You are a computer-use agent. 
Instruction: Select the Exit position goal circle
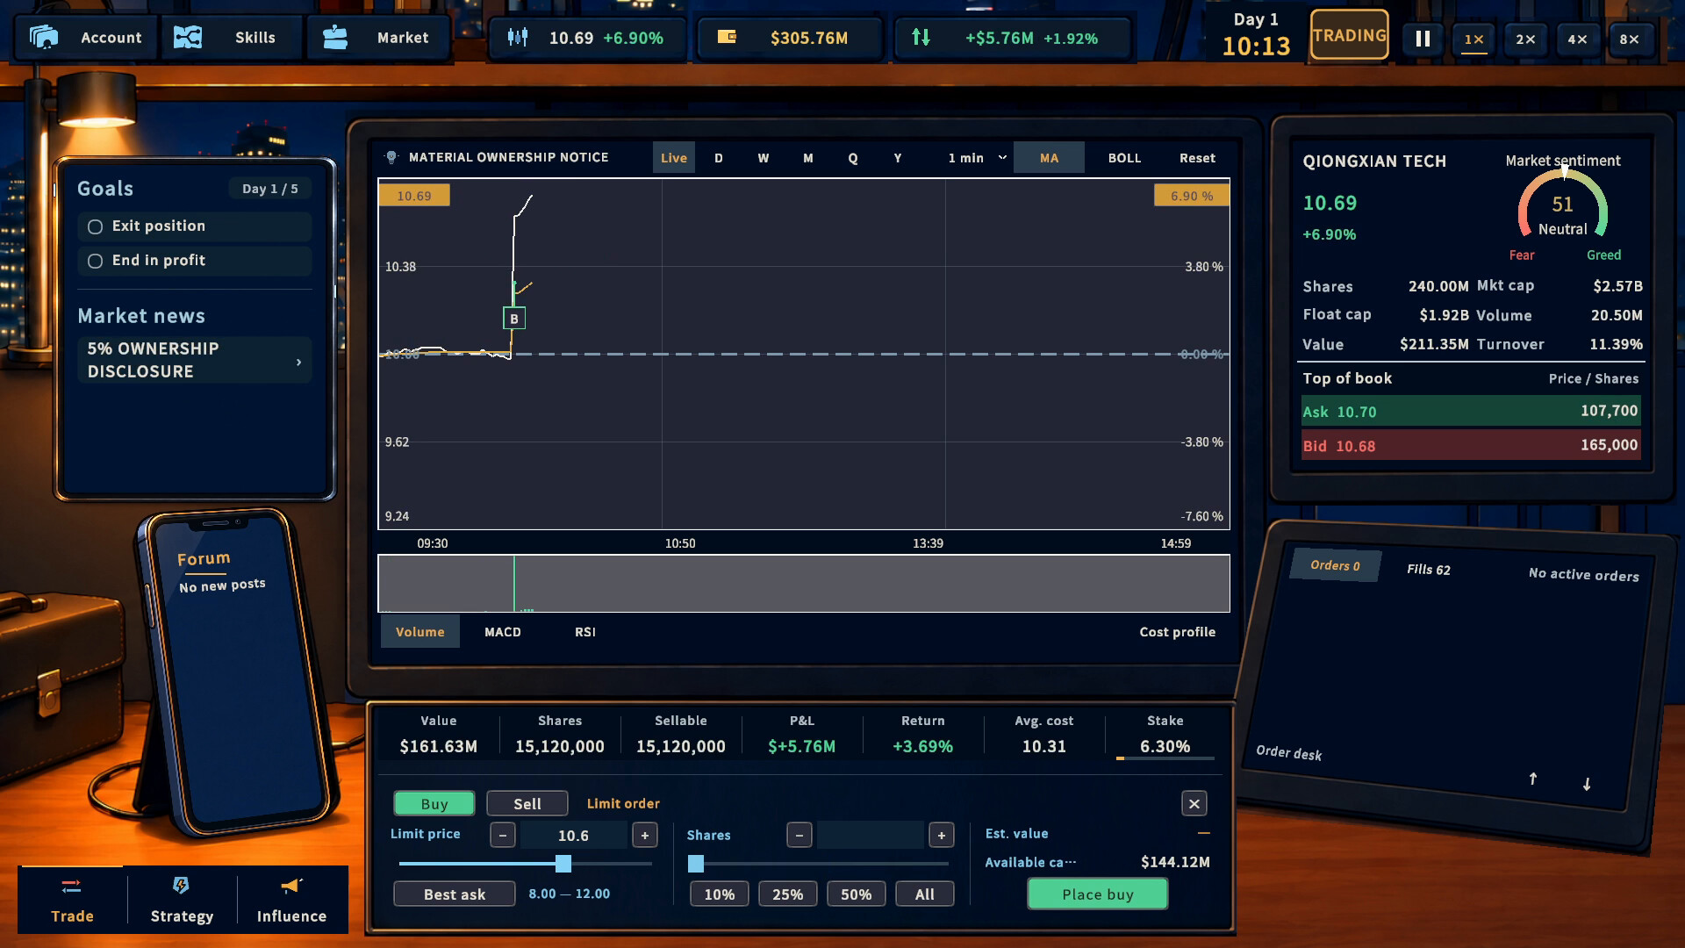click(95, 226)
